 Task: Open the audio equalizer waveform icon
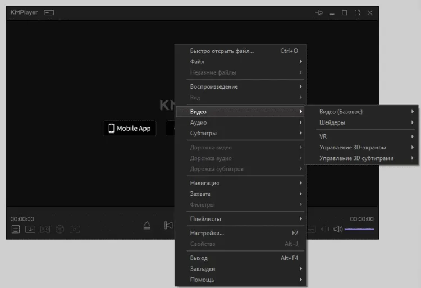[x=325, y=229]
